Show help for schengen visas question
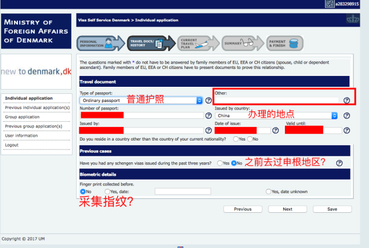369x248 pixels. click(339, 163)
